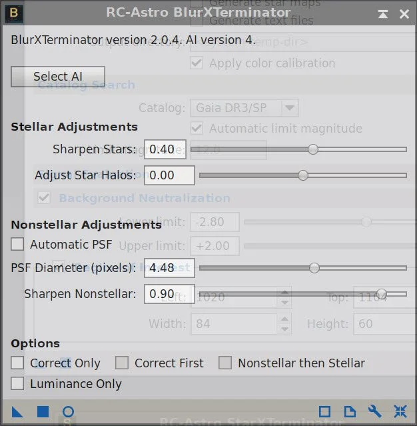
Task: Shade the BlurXTerminator window with up-arrow icon
Action: (x=383, y=14)
